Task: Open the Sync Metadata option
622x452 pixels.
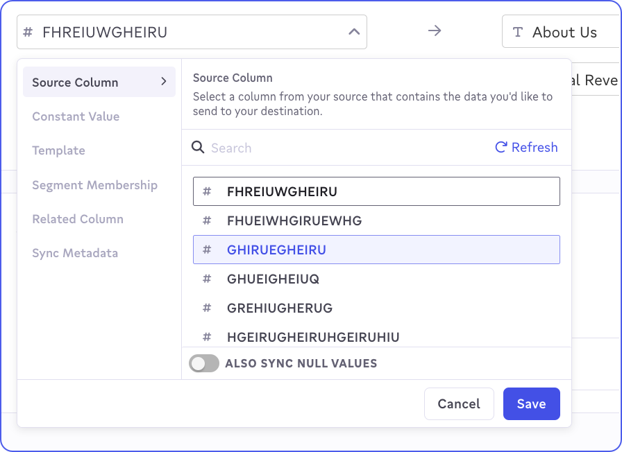Action: [75, 253]
